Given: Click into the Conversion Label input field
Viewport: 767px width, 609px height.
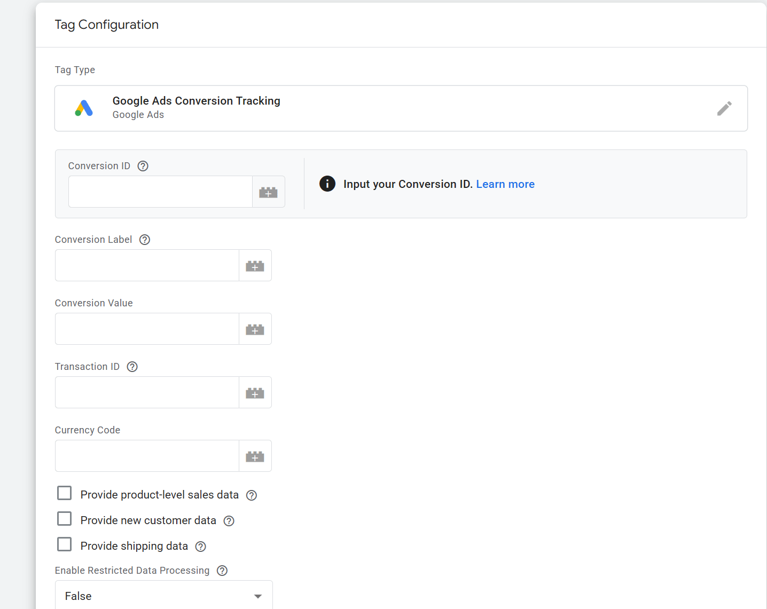Looking at the screenshot, I should pos(147,266).
